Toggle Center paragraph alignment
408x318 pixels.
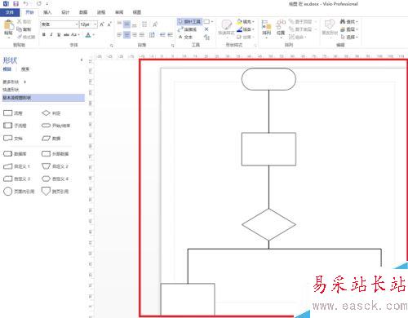126,35
